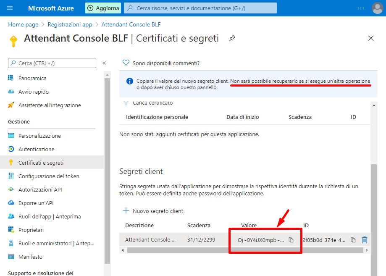Copy the secret ID to clipboard
Viewport: 386px width, 276px height.
click(353, 240)
